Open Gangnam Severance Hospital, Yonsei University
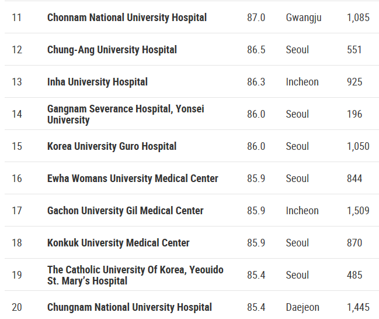379x319 pixels. pos(126,114)
